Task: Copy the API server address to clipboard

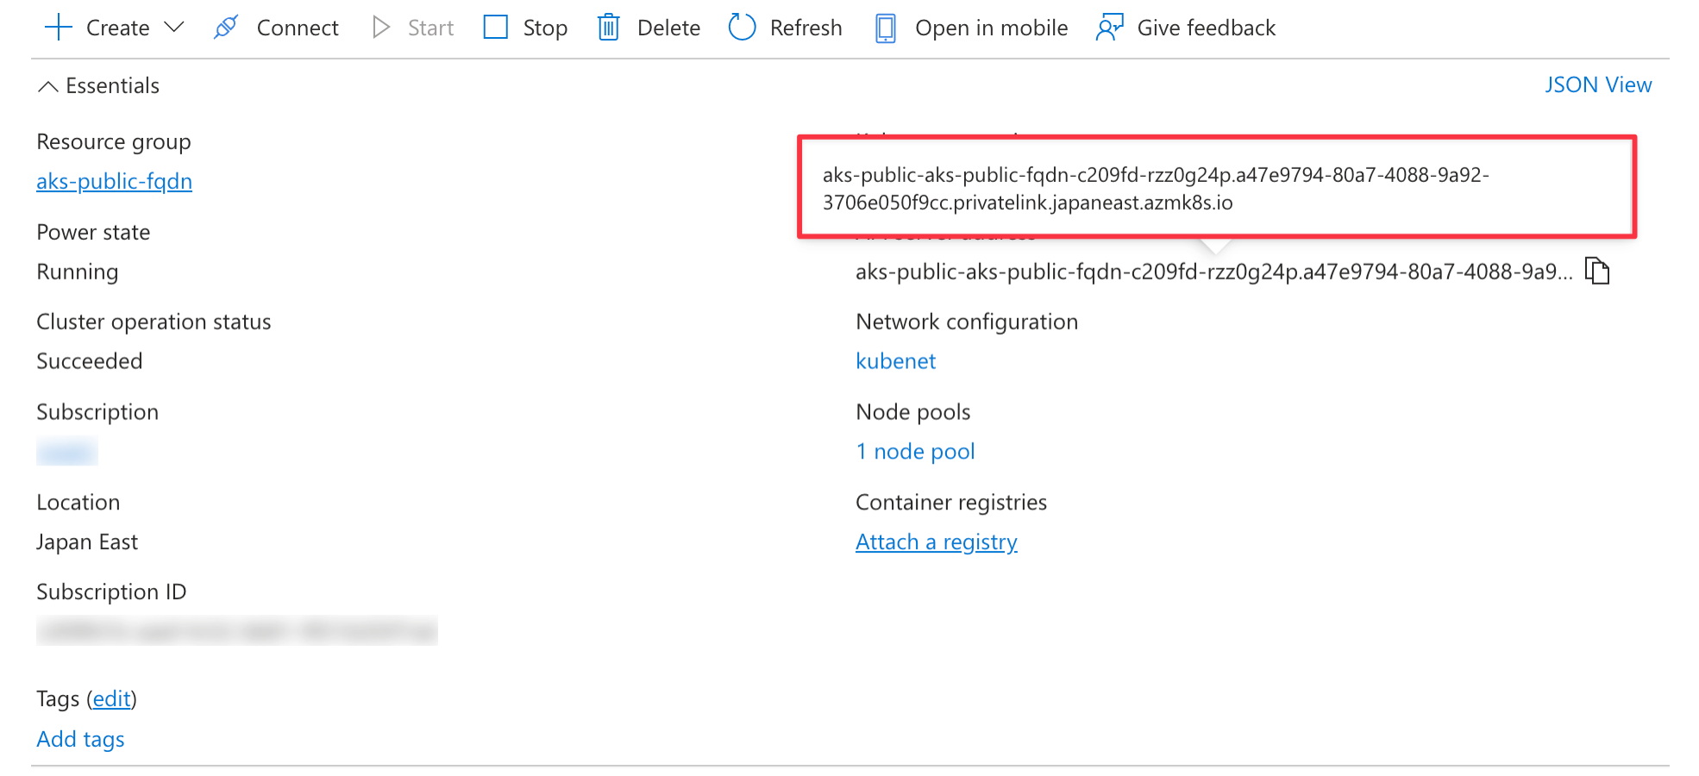Action: [x=1597, y=271]
